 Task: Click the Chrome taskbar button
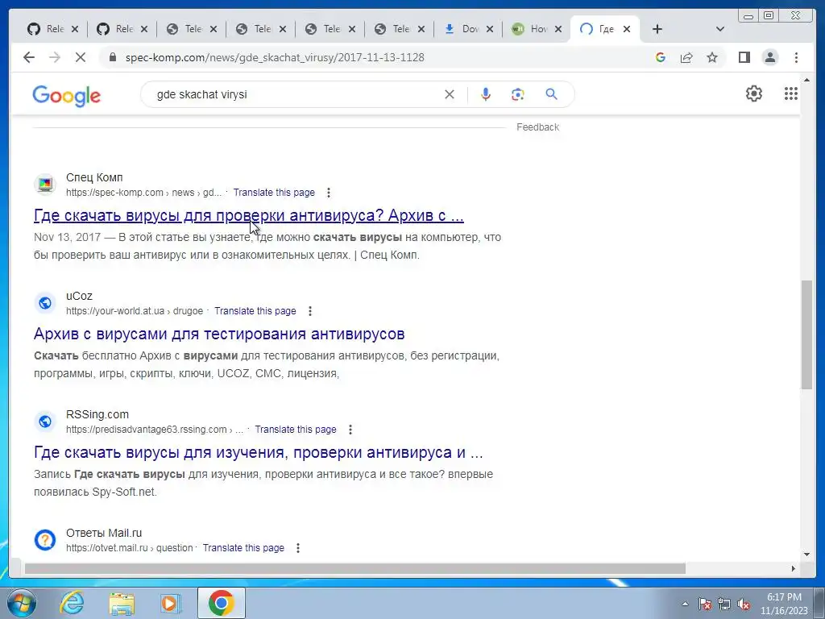(221, 603)
